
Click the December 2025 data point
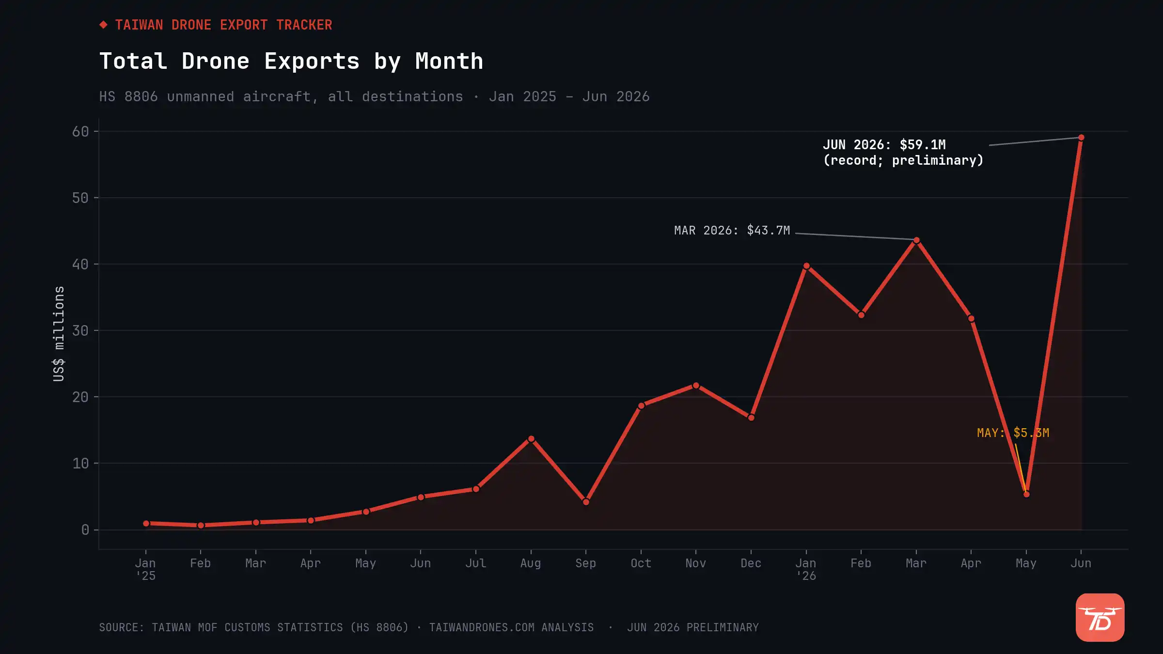tap(751, 418)
